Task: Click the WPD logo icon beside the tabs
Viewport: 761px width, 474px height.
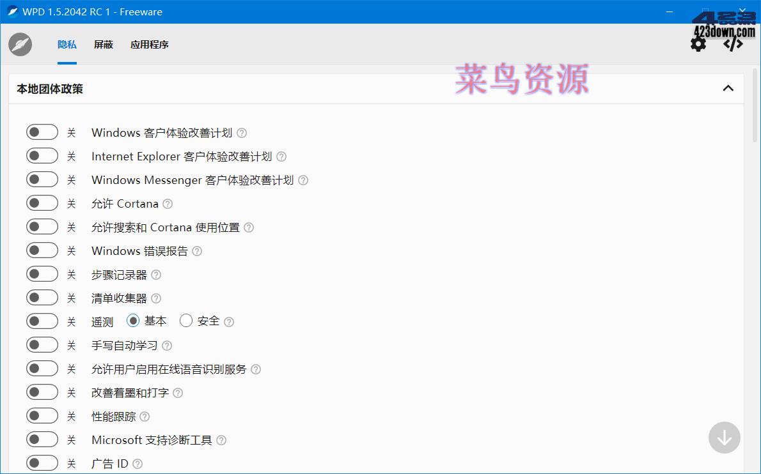Action: click(x=19, y=44)
